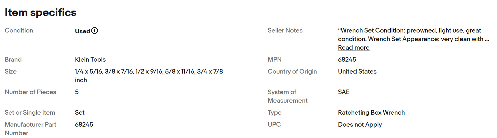Select the Klein Tools brand value
The image size is (497, 138).
90,60
